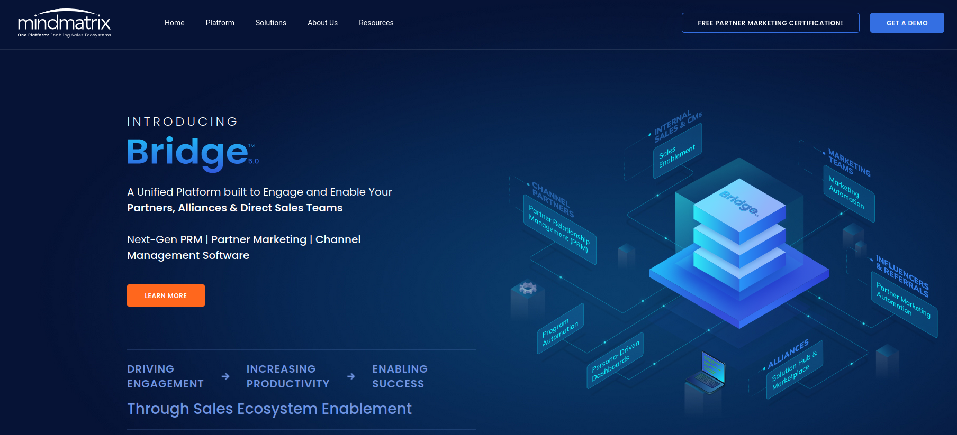
Task: Click the arrow after Increasing Productivity
Action: coord(351,376)
